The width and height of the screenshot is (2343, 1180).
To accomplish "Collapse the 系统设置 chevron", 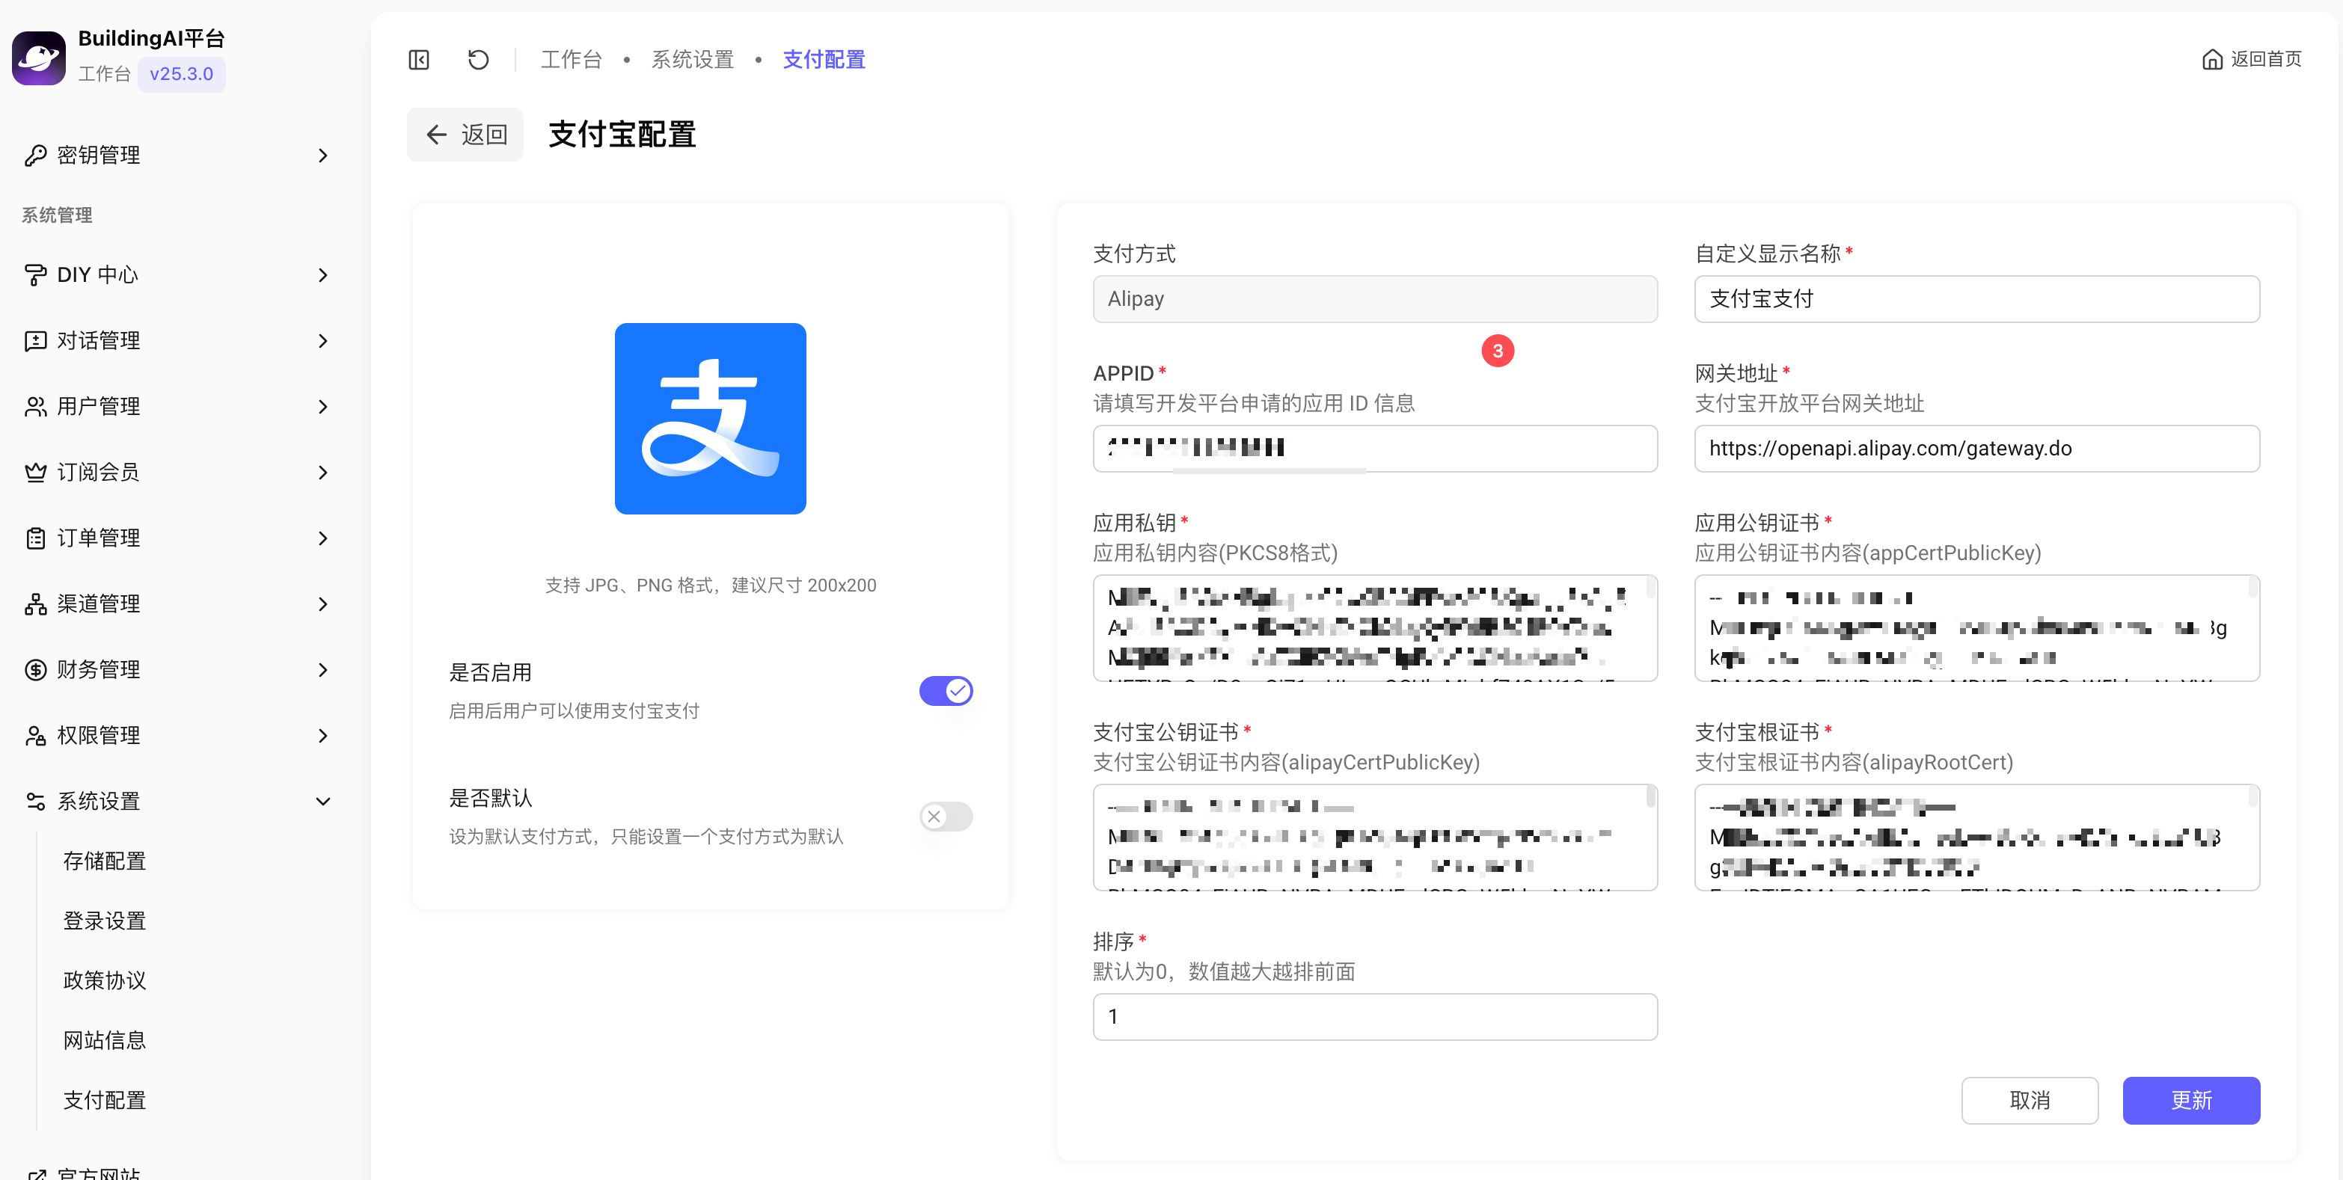I will (323, 801).
